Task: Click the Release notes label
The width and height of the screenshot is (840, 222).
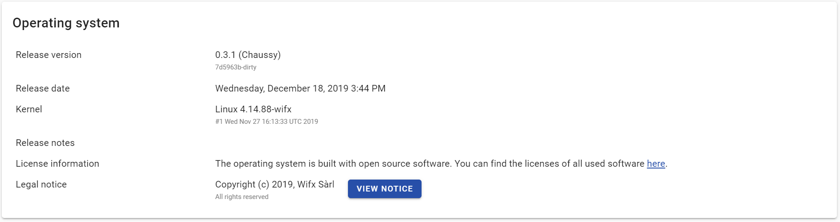Action: (45, 143)
